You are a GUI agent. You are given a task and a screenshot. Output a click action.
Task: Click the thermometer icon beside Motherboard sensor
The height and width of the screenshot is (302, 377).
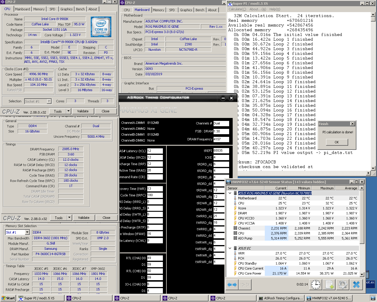235,198
